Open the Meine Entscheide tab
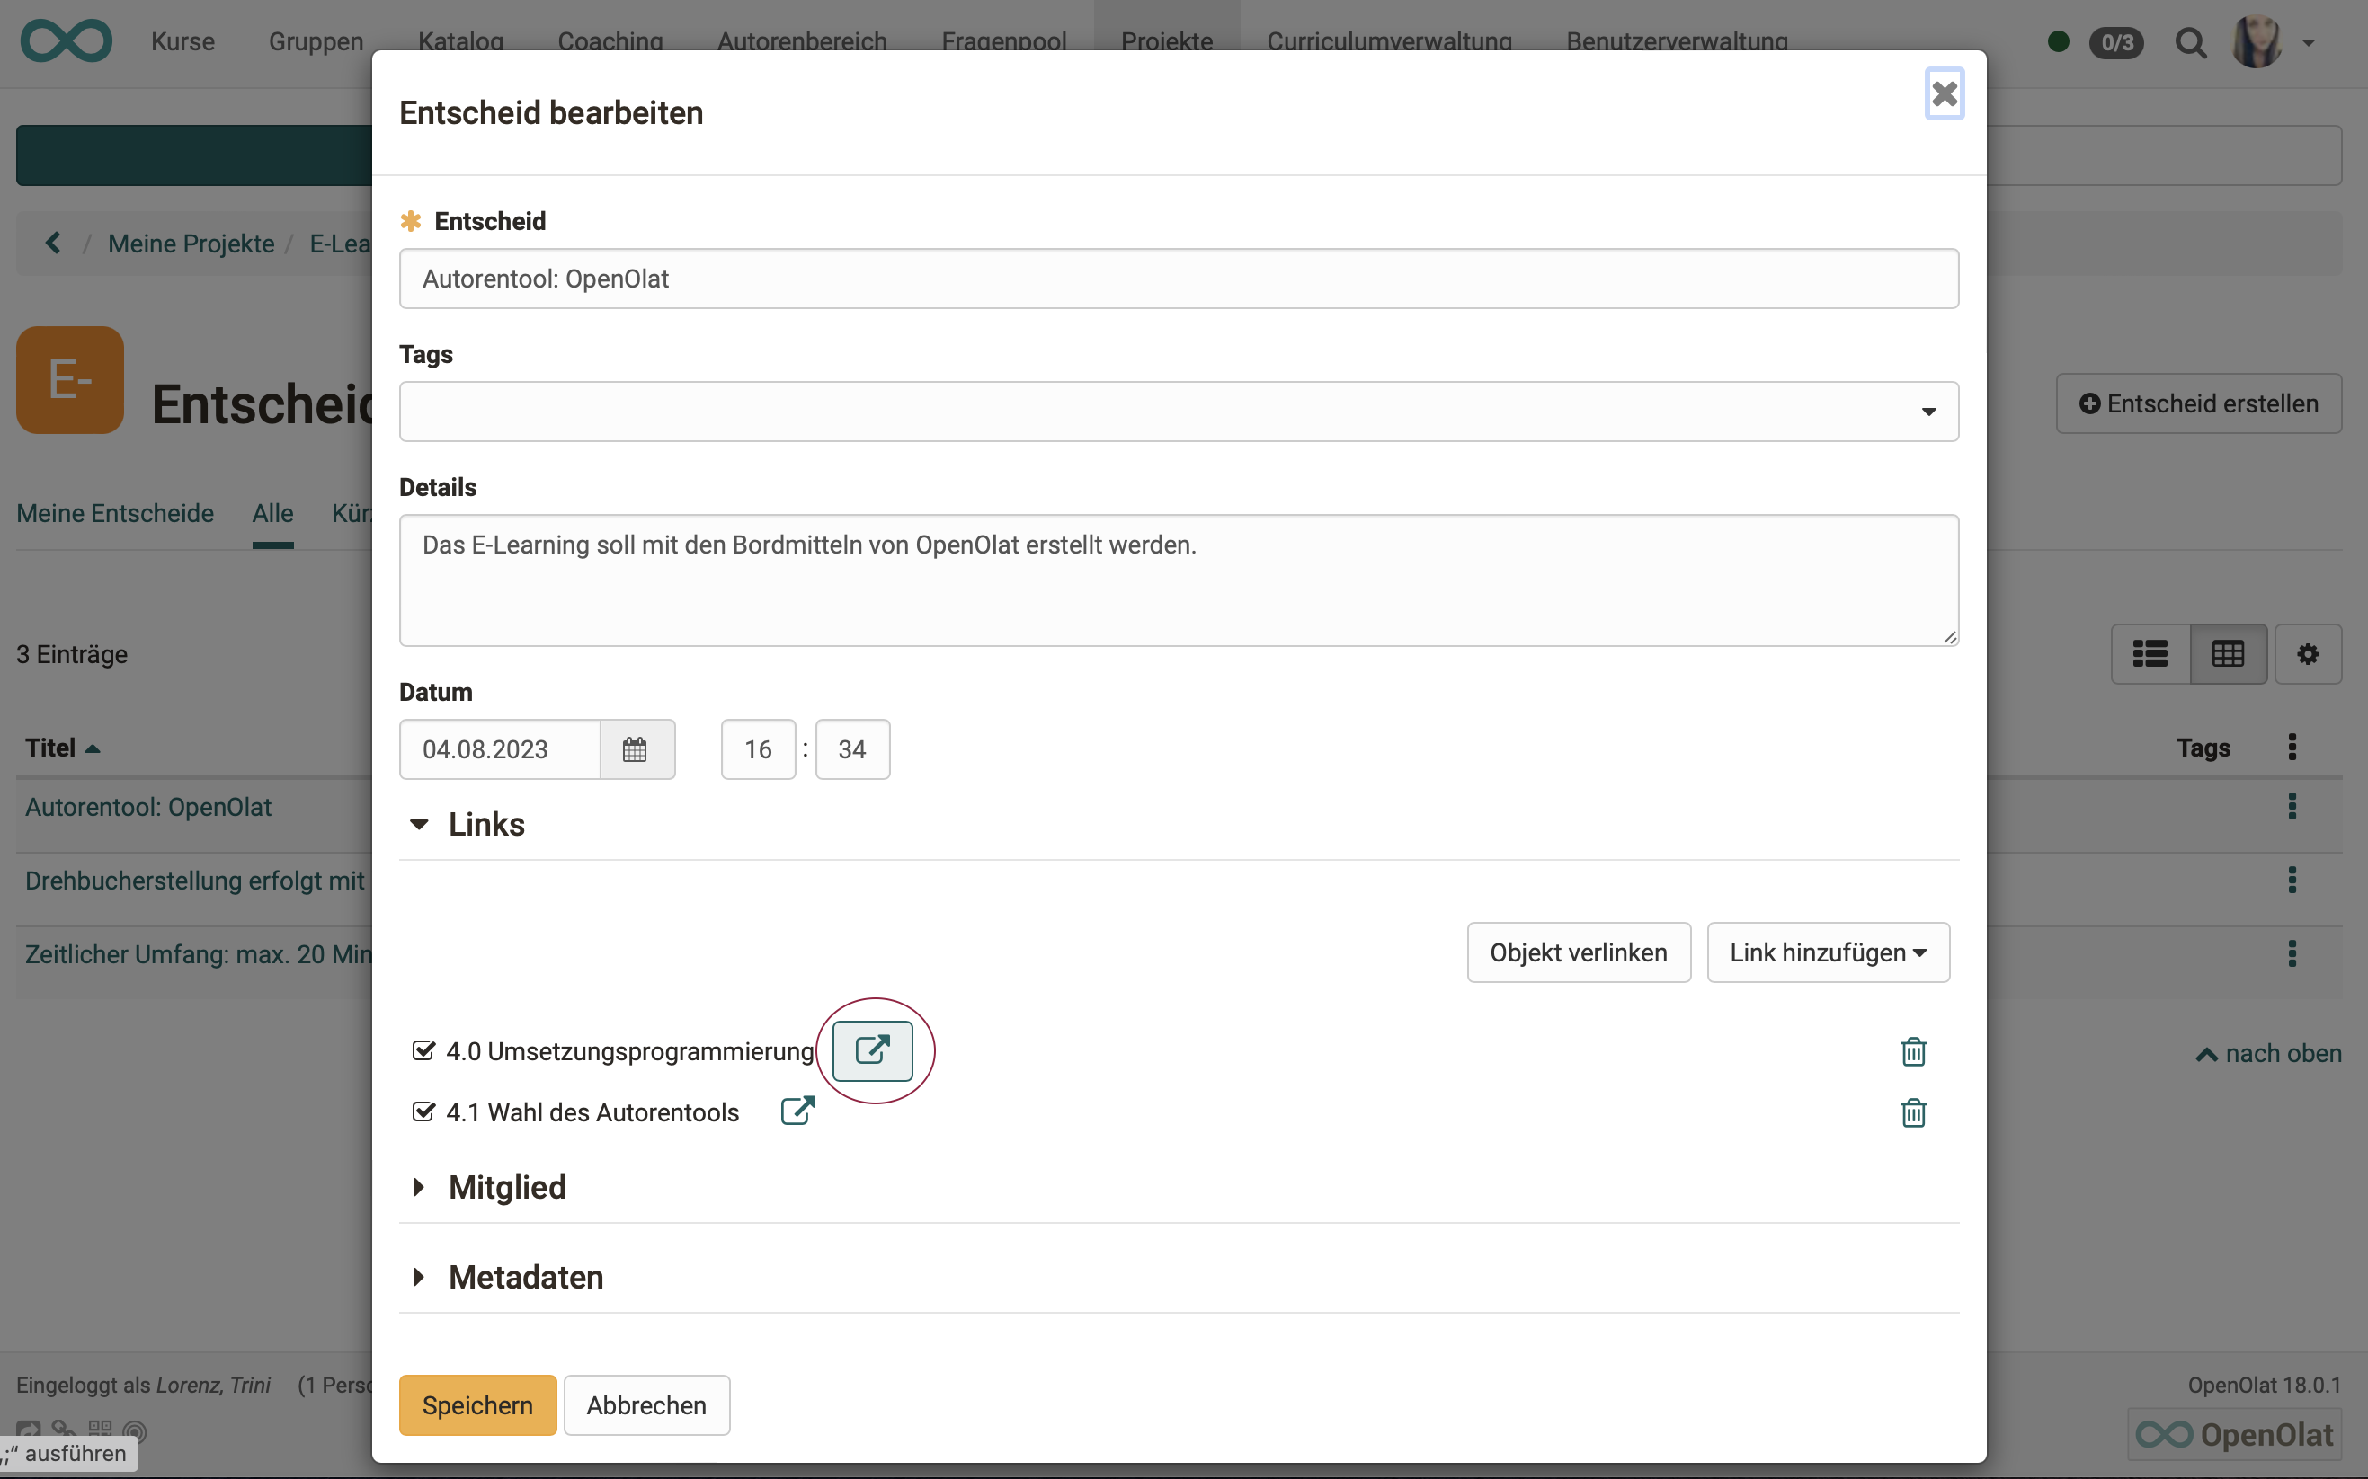 click(x=114, y=514)
